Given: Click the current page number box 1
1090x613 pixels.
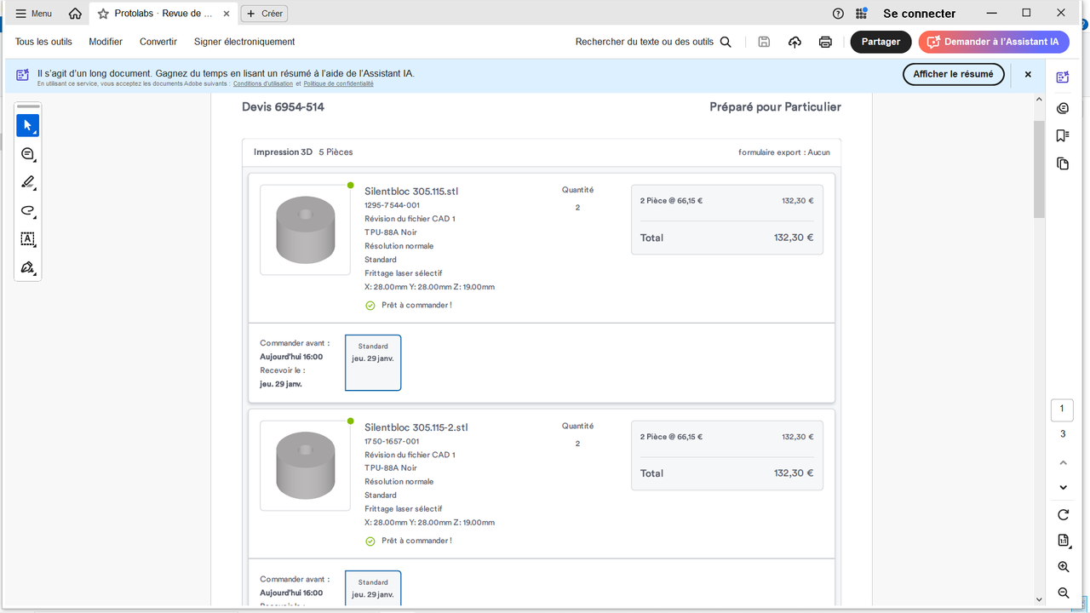Looking at the screenshot, I should (1062, 410).
